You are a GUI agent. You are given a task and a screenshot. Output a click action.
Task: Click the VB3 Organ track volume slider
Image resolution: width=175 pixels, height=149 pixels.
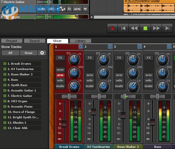[x=71, y=17]
